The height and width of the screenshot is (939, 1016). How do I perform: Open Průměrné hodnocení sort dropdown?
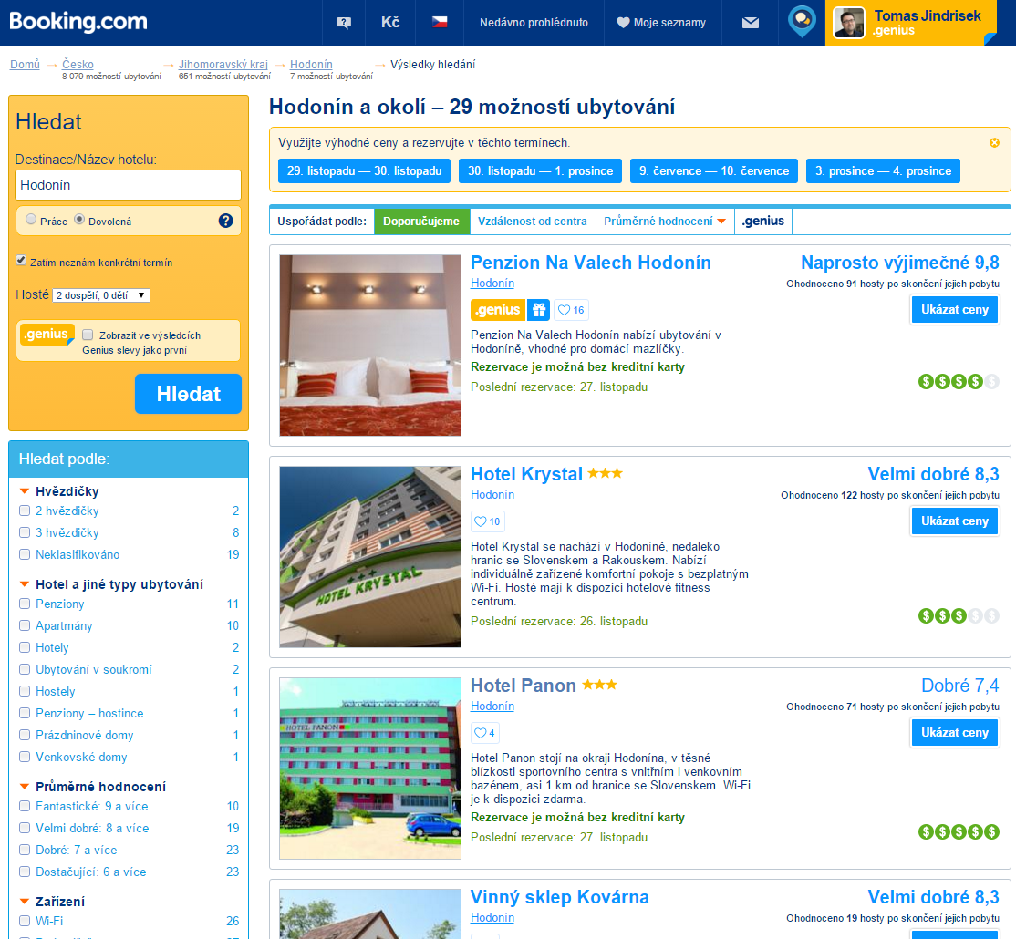tap(665, 222)
